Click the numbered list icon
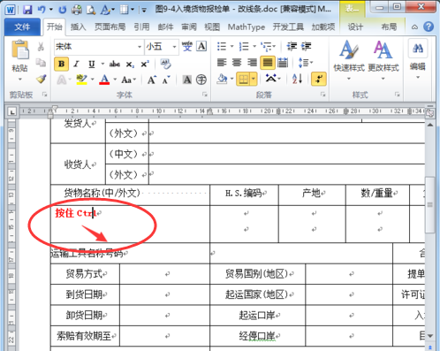This screenshot has width=440, height=351. 244,46
